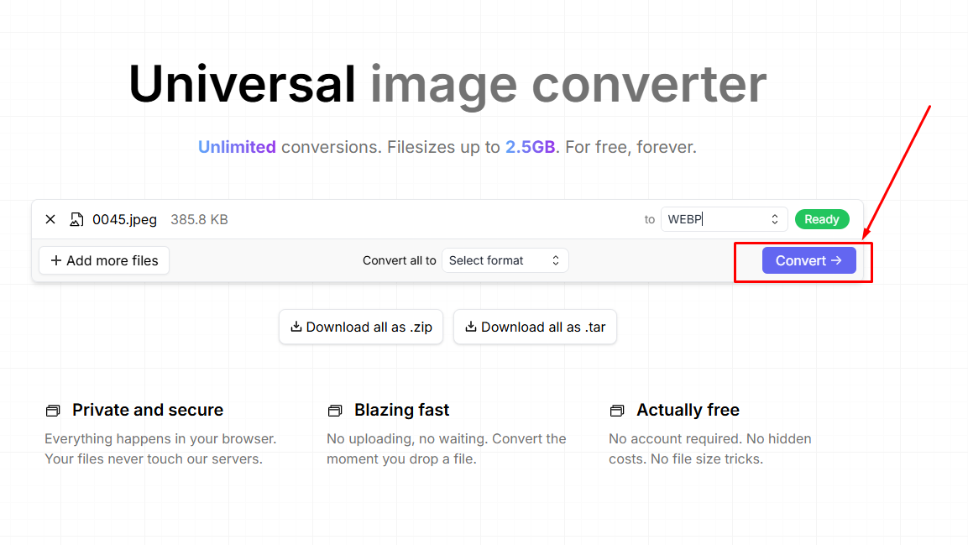Click the icon next to Actually free
This screenshot has width=968, height=545.
point(617,410)
